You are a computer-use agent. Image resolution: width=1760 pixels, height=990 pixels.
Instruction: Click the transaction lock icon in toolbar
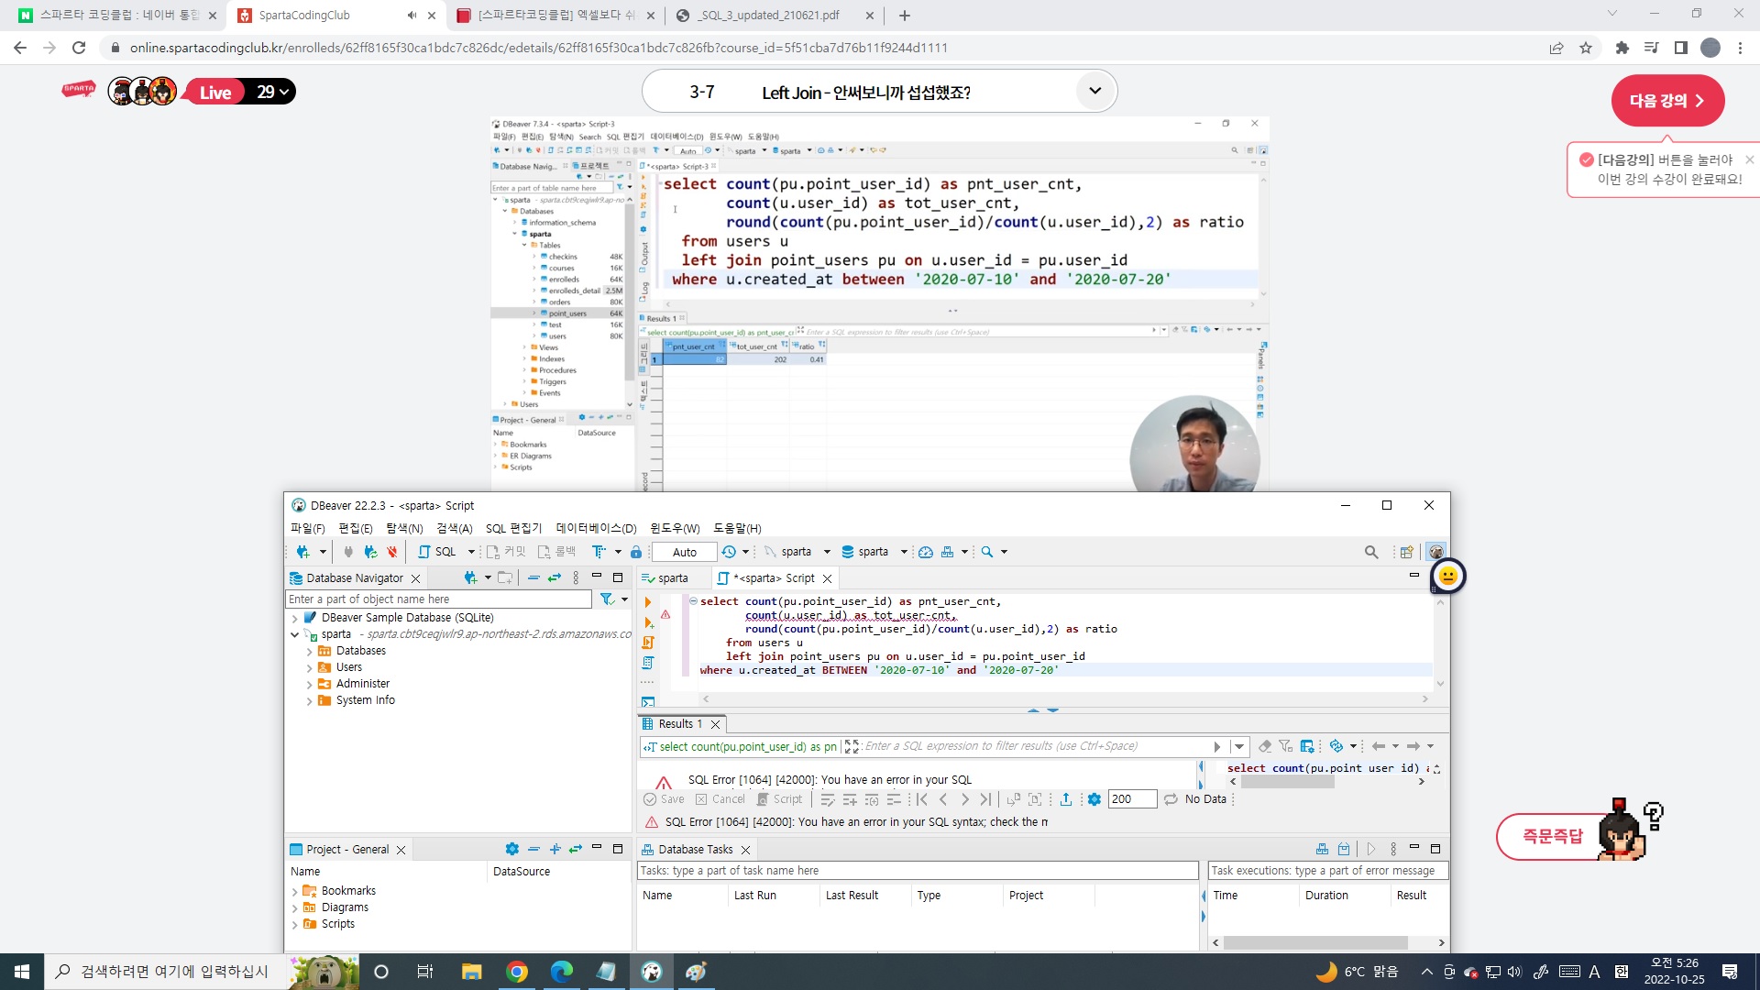[636, 552]
